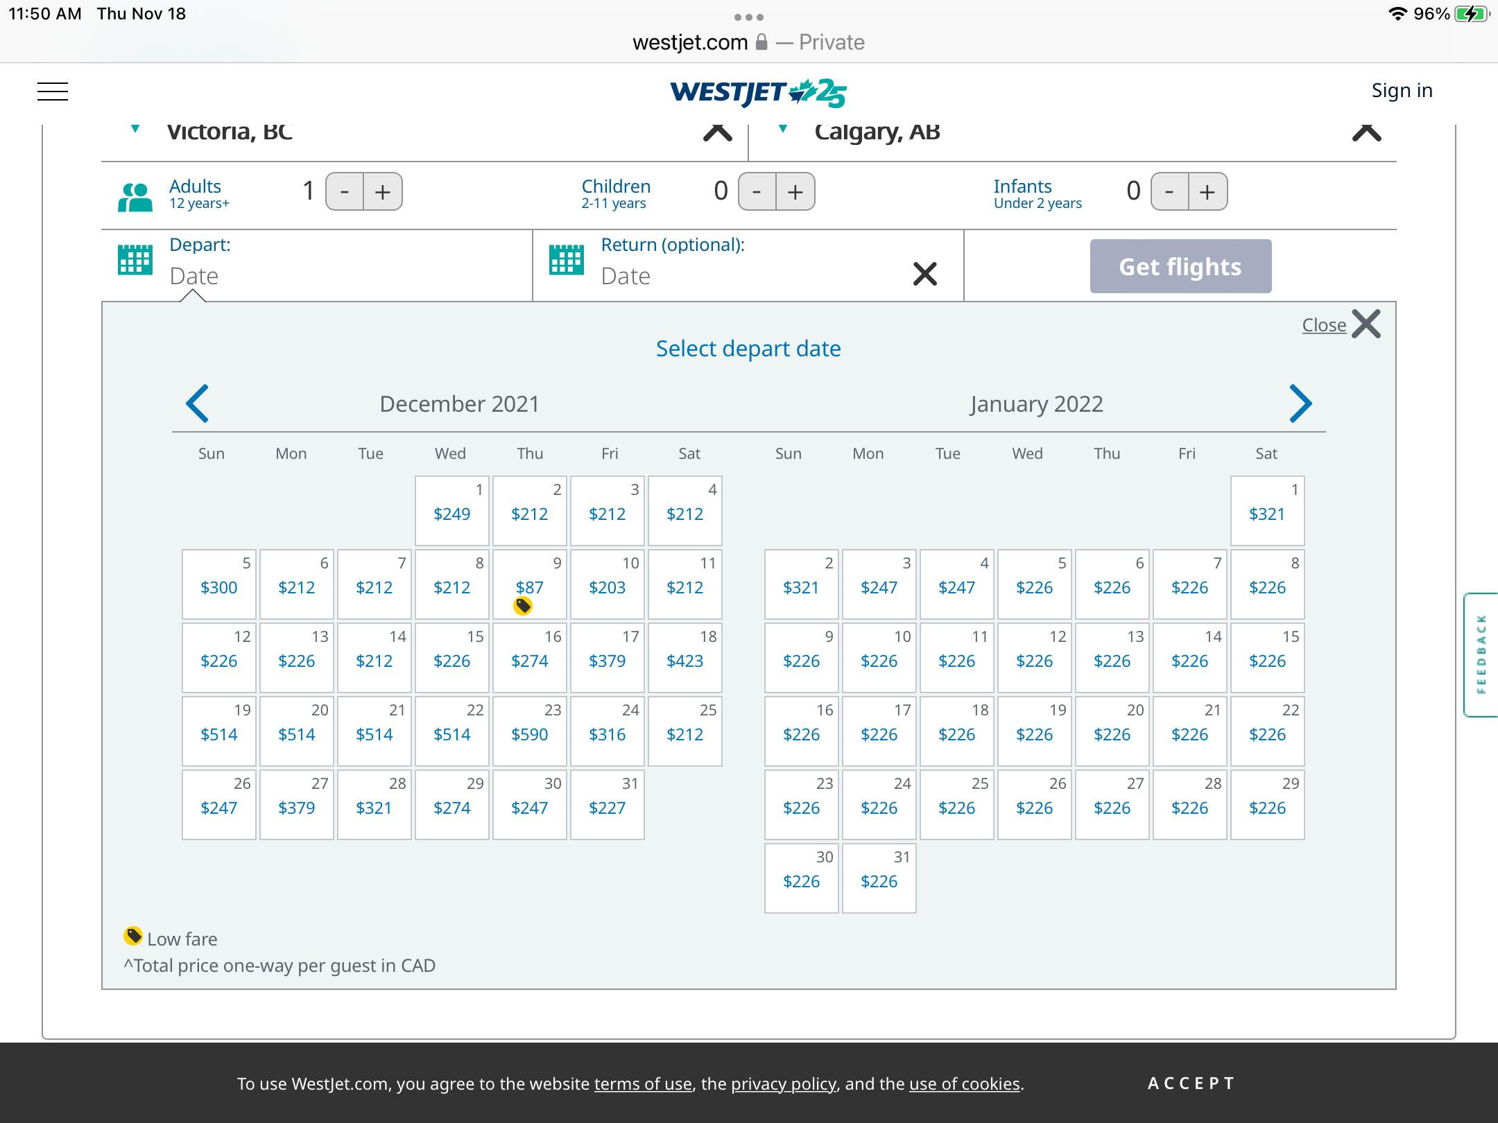
Task: Increase the number of infants
Action: [x=1207, y=191]
